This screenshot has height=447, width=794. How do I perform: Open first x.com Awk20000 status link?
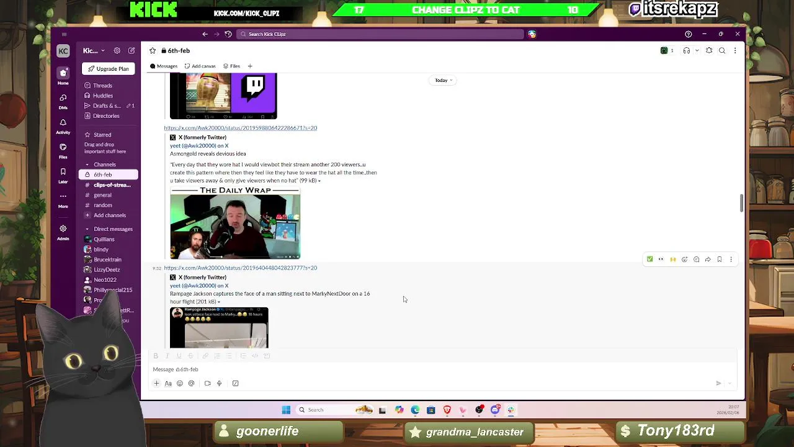[x=240, y=128]
